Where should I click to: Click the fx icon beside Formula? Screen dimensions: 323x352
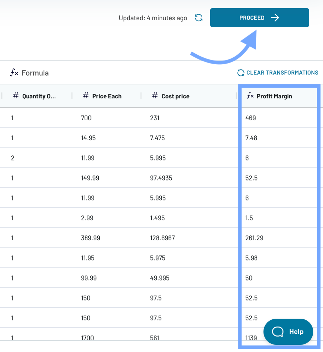coord(14,73)
